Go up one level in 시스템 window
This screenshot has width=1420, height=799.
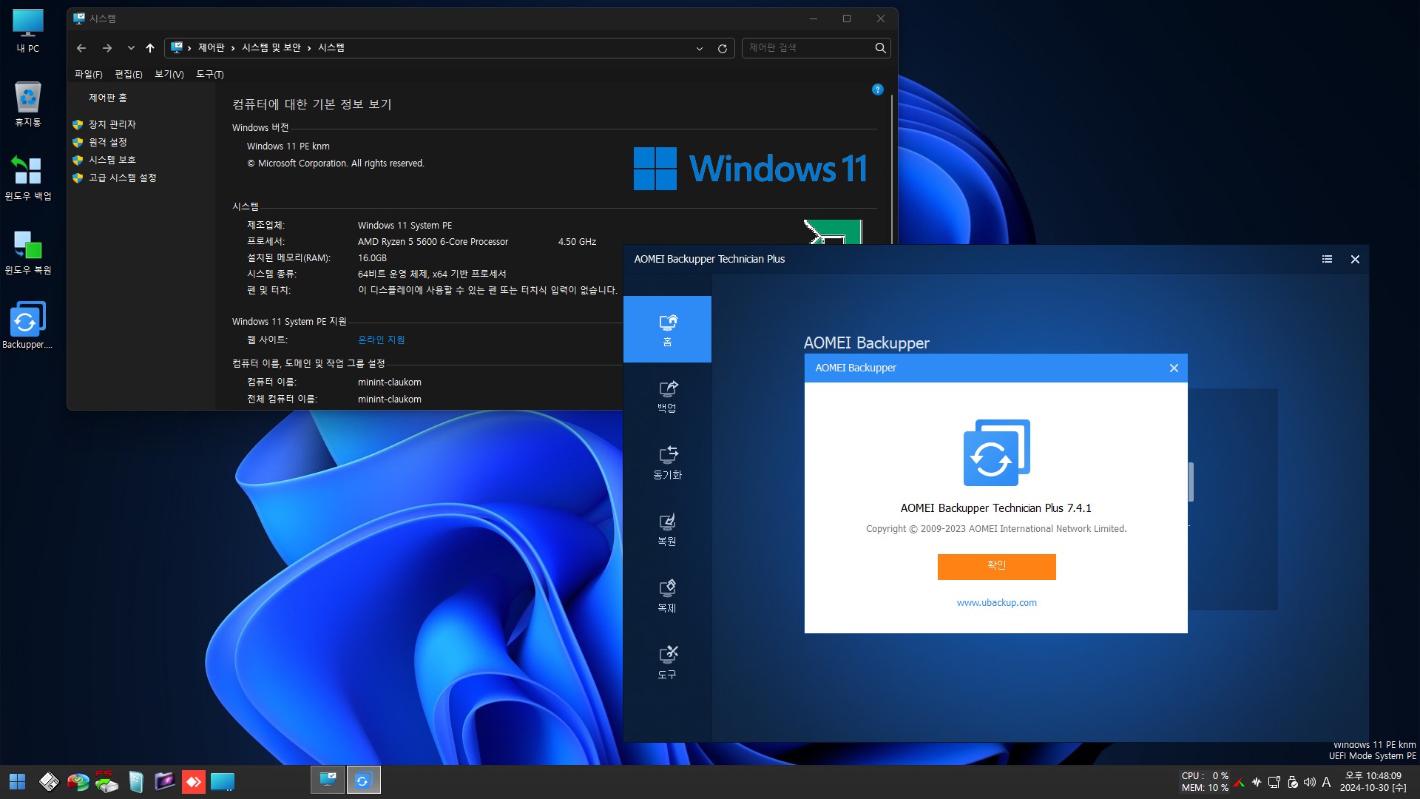tap(150, 48)
